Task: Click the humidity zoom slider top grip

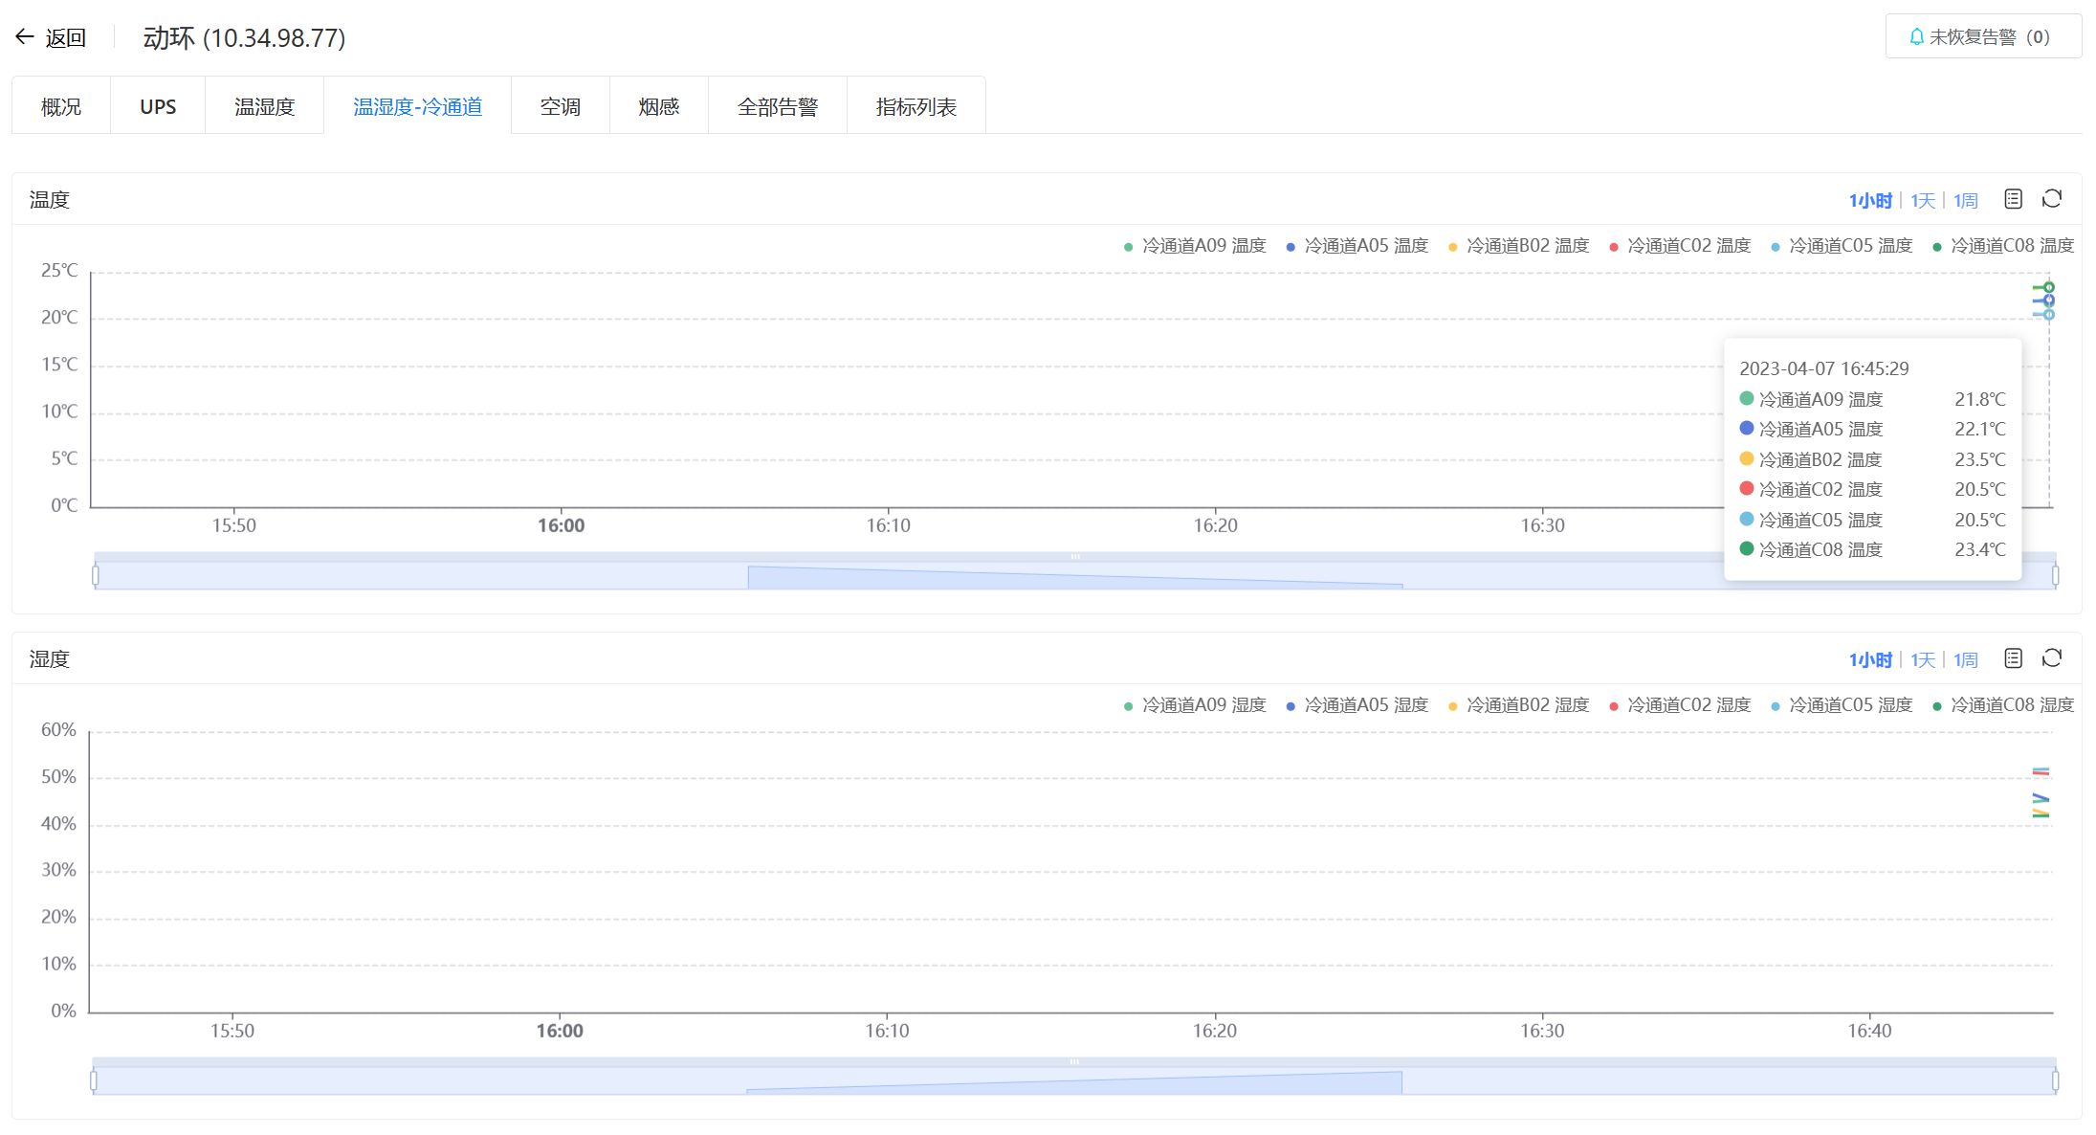Action: (x=1074, y=1061)
